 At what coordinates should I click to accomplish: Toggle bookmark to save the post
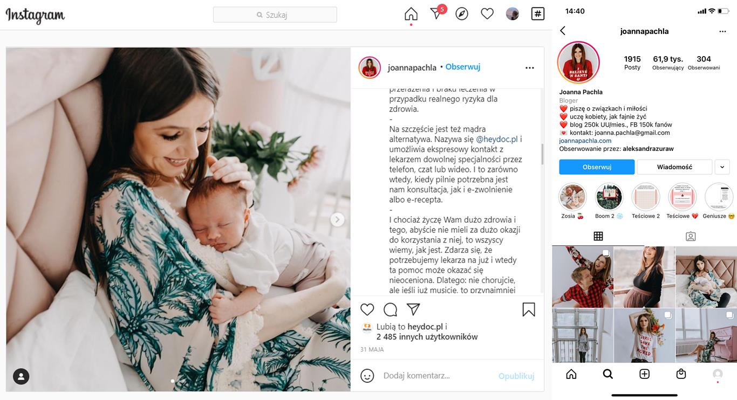click(529, 309)
